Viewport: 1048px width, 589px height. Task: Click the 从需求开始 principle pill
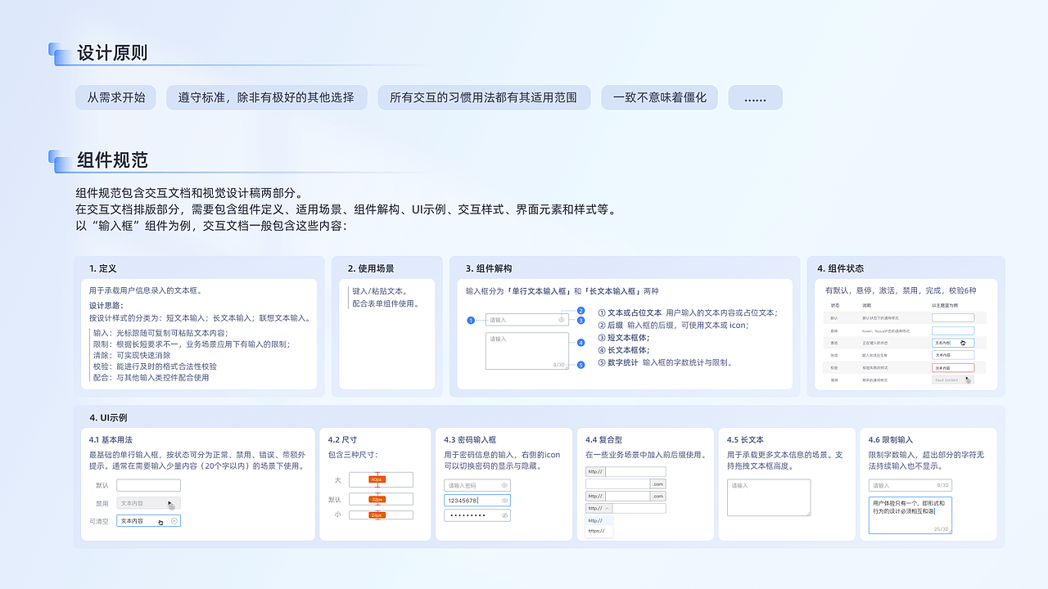pyautogui.click(x=115, y=97)
